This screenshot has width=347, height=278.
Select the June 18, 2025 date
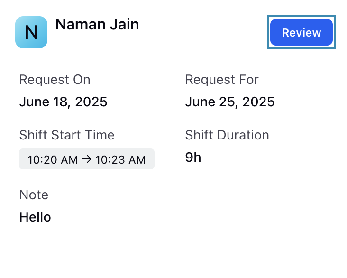click(x=64, y=102)
